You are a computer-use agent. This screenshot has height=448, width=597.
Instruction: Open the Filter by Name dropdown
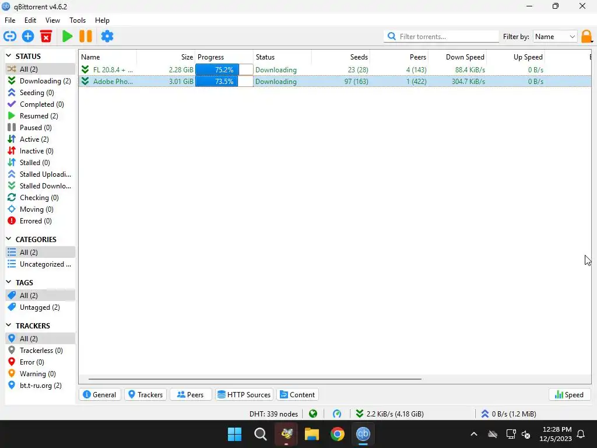click(555, 37)
